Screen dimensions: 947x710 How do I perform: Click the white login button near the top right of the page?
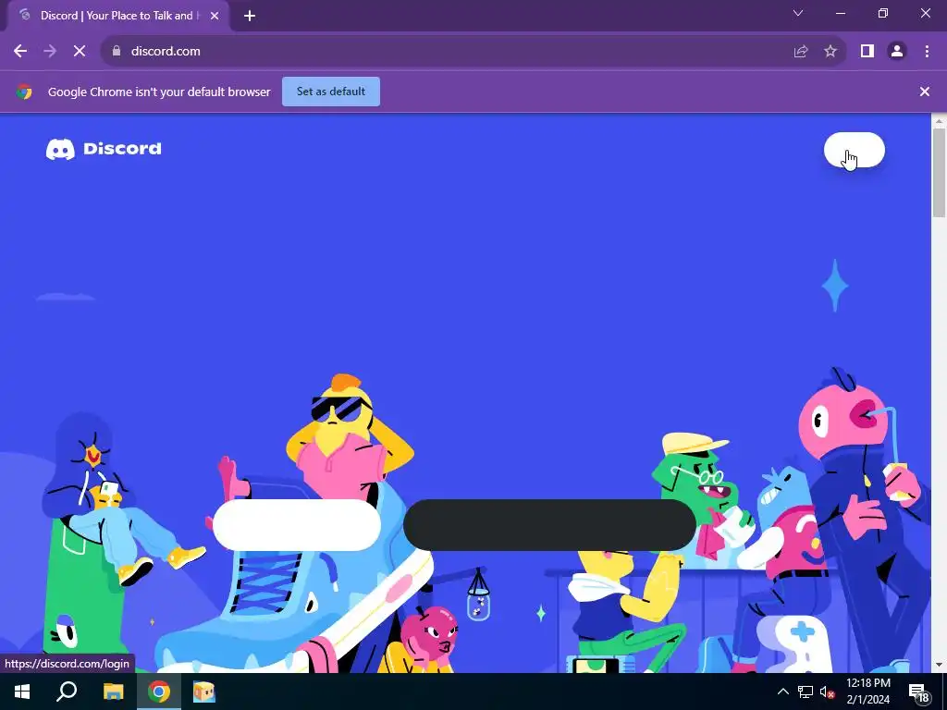854,150
